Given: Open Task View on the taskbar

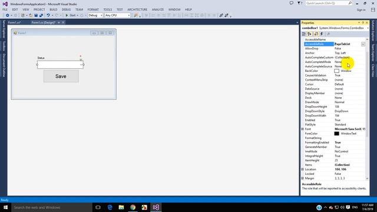Looking at the screenshot, I should (98, 207).
